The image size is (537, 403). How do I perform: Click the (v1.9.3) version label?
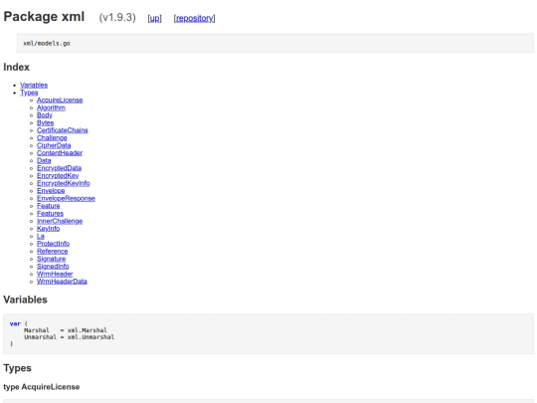[x=117, y=18]
